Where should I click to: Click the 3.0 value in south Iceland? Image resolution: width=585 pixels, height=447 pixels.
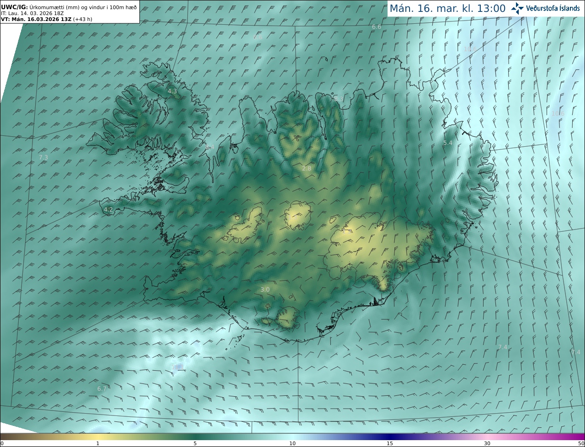click(x=265, y=289)
